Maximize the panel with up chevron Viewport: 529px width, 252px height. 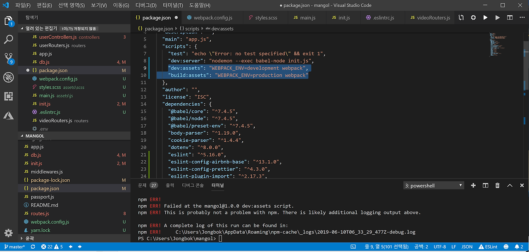click(x=510, y=185)
